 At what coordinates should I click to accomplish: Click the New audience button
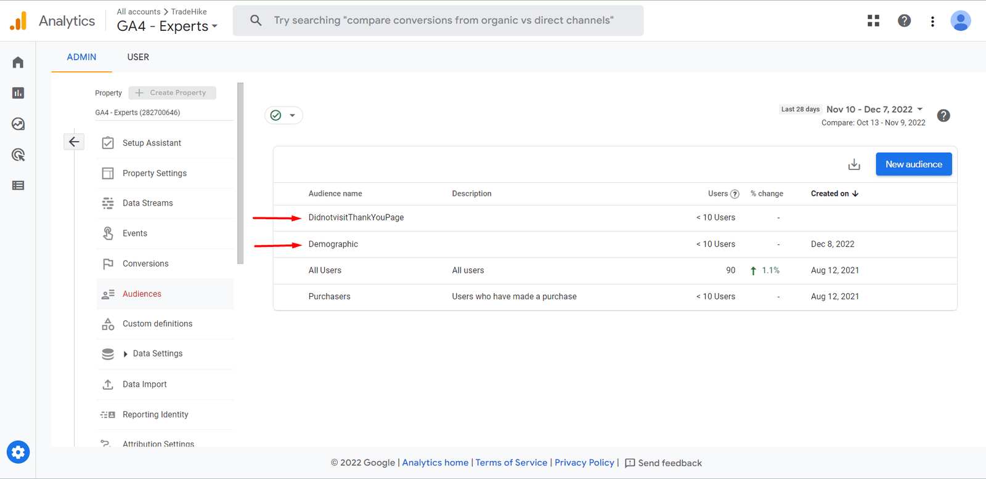pyautogui.click(x=913, y=164)
